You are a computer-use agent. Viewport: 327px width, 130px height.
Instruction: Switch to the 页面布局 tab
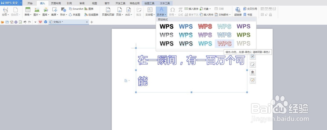pyautogui.click(x=56, y=3)
